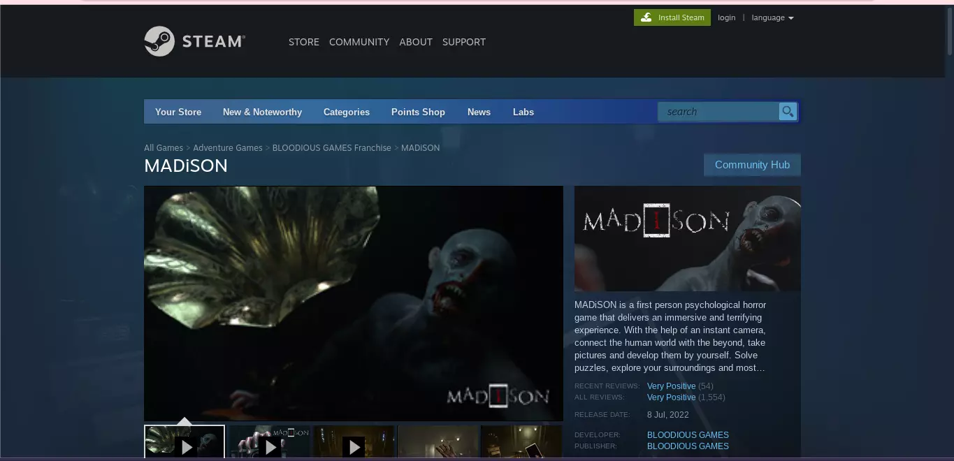Open the Community Hub button
This screenshot has height=461, width=954.
[752, 165]
